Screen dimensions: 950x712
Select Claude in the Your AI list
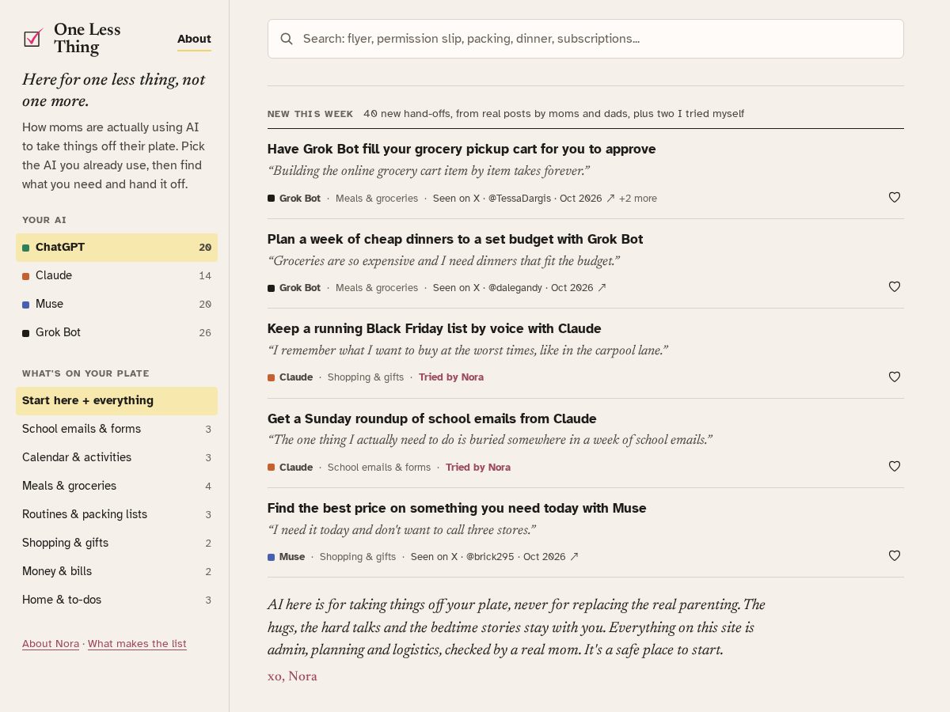click(x=116, y=276)
